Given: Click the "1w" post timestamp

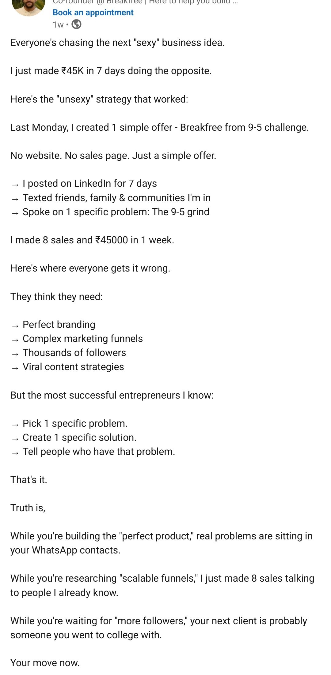Looking at the screenshot, I should coord(58,24).
